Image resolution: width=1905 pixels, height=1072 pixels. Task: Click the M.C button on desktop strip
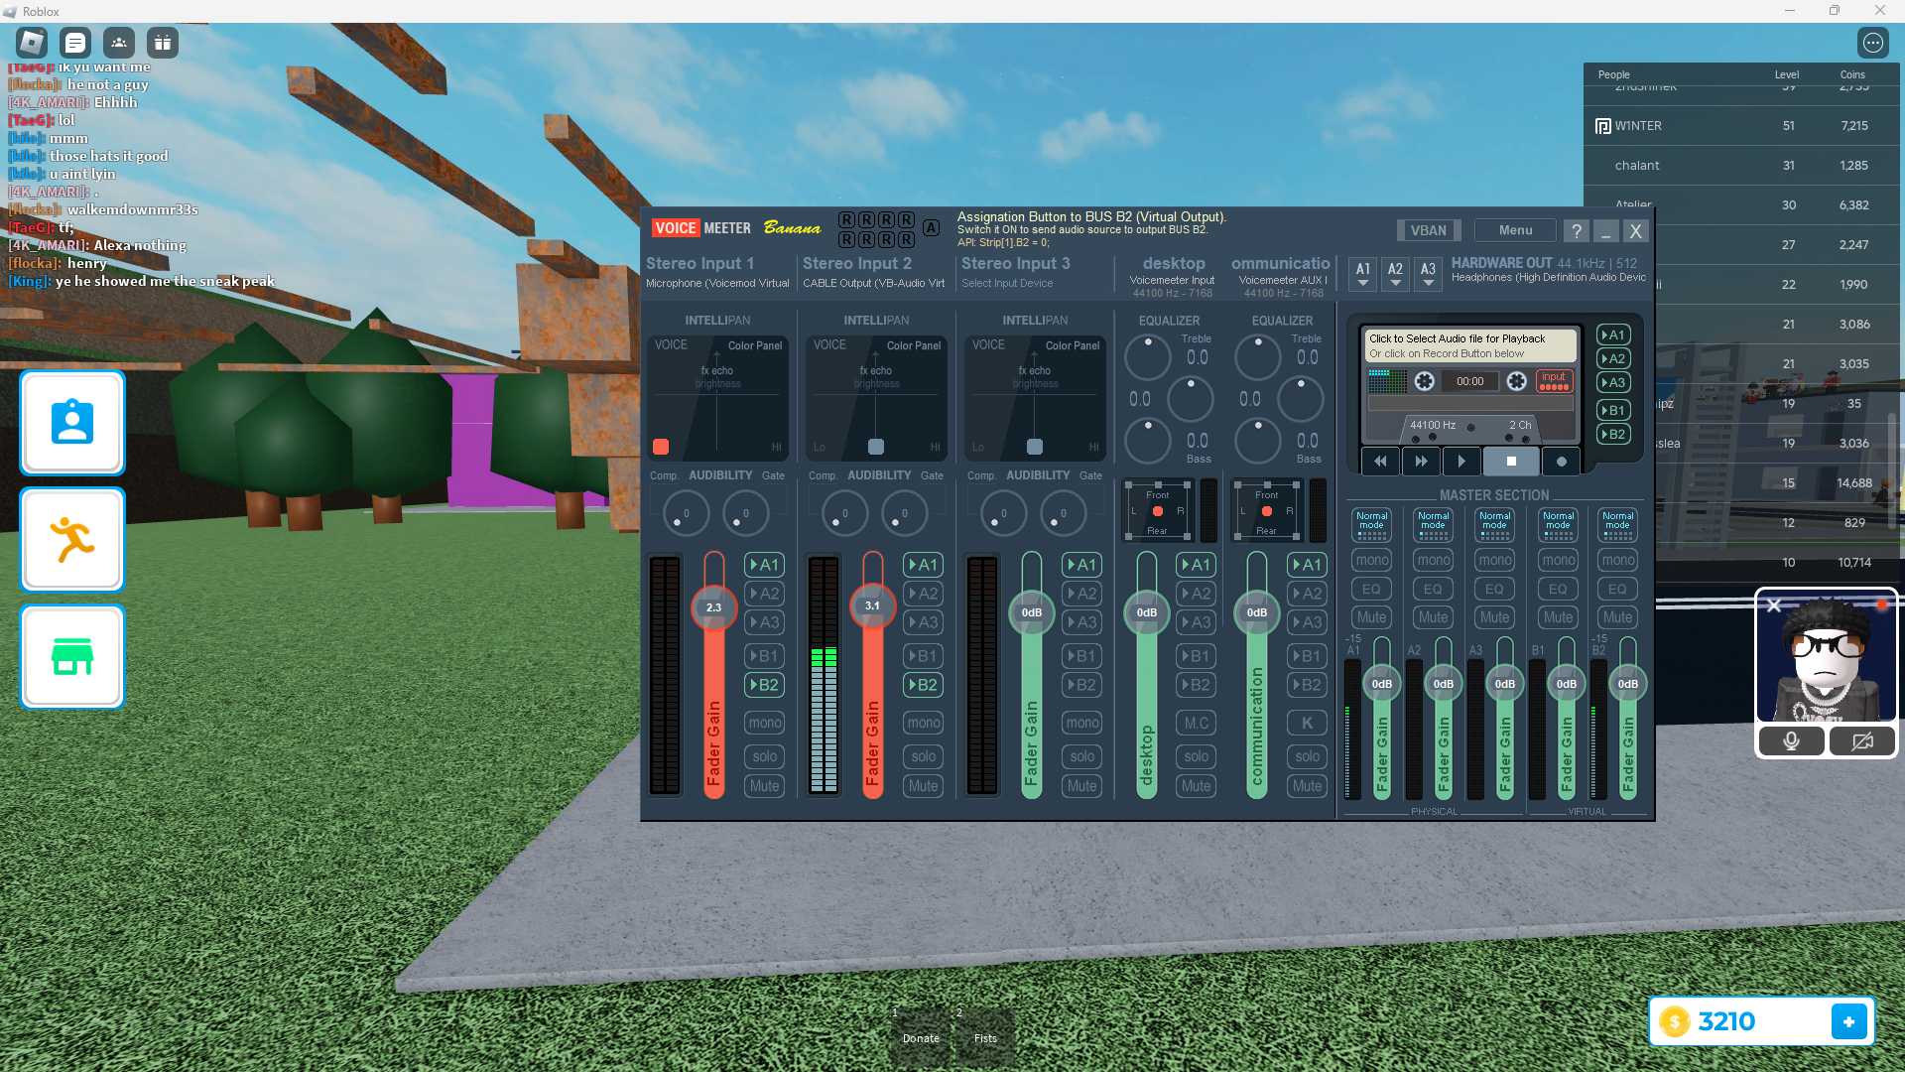click(x=1197, y=724)
